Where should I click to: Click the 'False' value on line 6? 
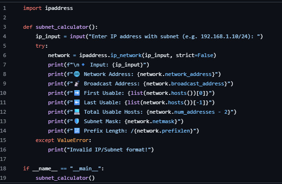pos(205,55)
